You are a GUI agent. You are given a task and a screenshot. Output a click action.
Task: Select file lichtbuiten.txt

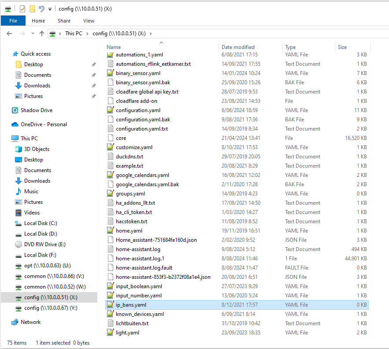pyautogui.click(x=132, y=323)
